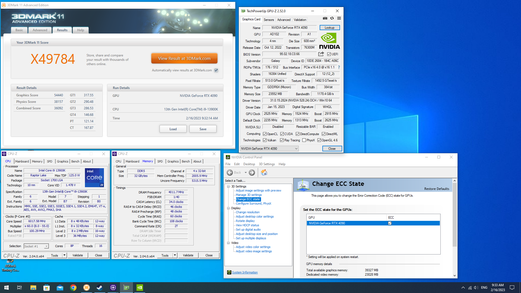The height and width of the screenshot is (293, 521).
Task: Toggle automatically view results at 3DMark.com
Action: pyautogui.click(x=216, y=70)
